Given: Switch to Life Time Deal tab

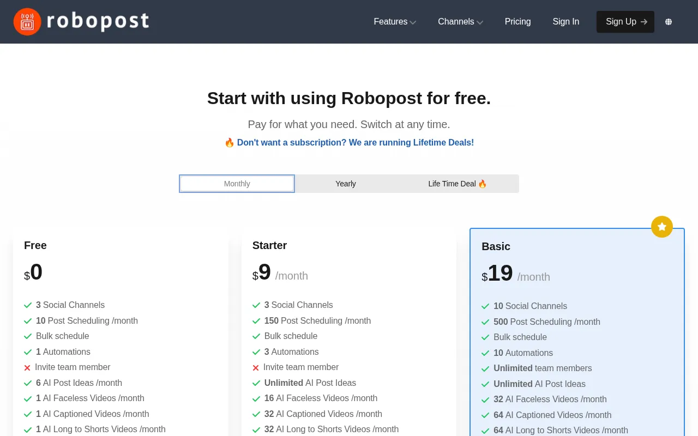Looking at the screenshot, I should coord(457,184).
